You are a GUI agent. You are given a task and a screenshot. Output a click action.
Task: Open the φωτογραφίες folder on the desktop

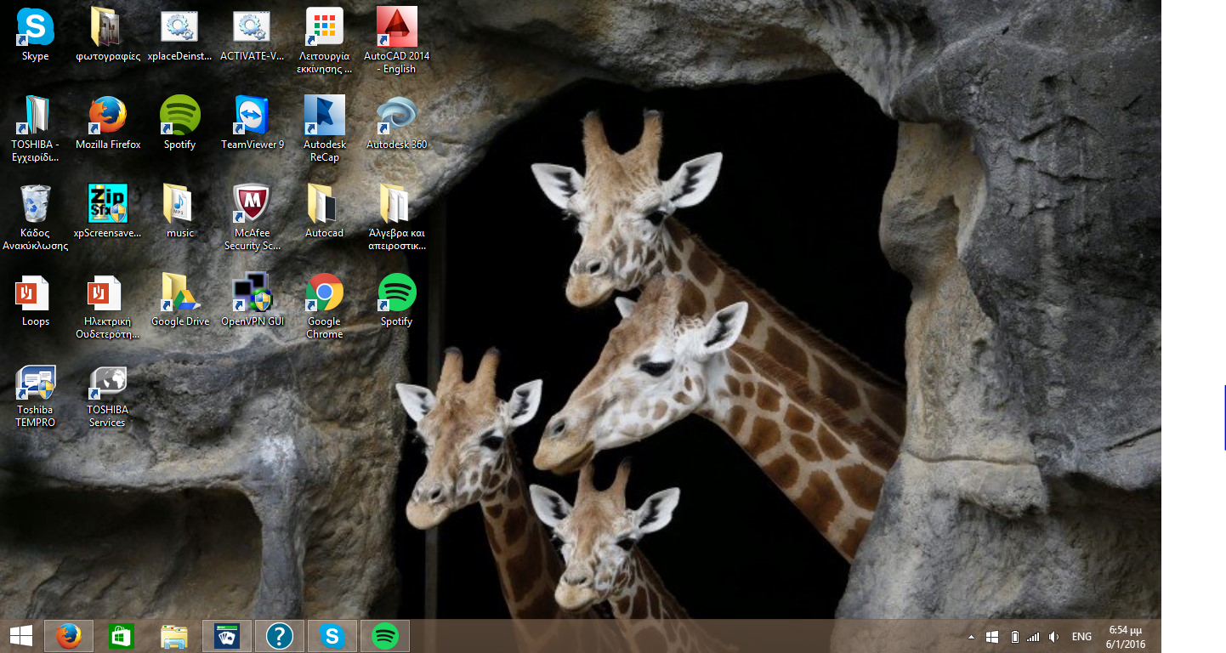[108, 36]
